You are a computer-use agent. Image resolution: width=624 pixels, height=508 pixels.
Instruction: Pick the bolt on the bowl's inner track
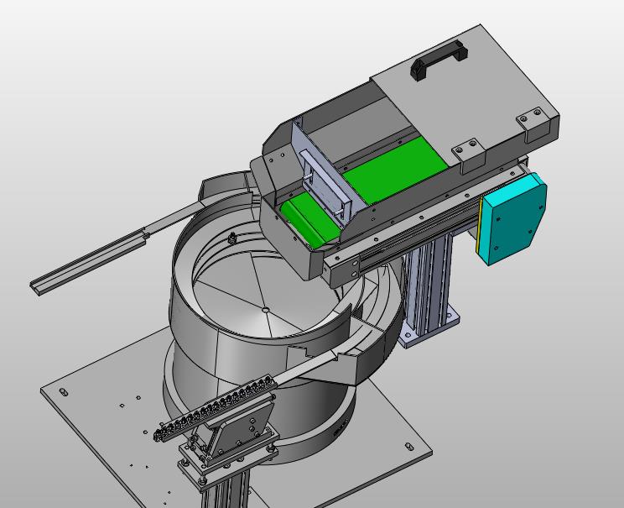point(231,238)
